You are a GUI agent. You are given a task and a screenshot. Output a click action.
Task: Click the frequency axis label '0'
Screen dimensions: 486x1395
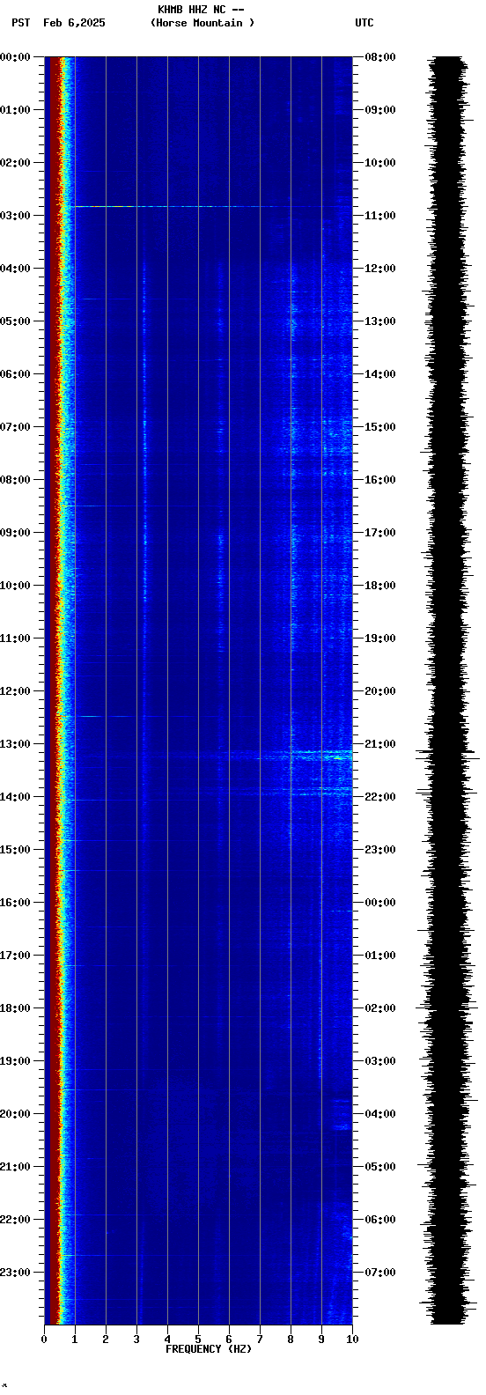[x=44, y=1340]
